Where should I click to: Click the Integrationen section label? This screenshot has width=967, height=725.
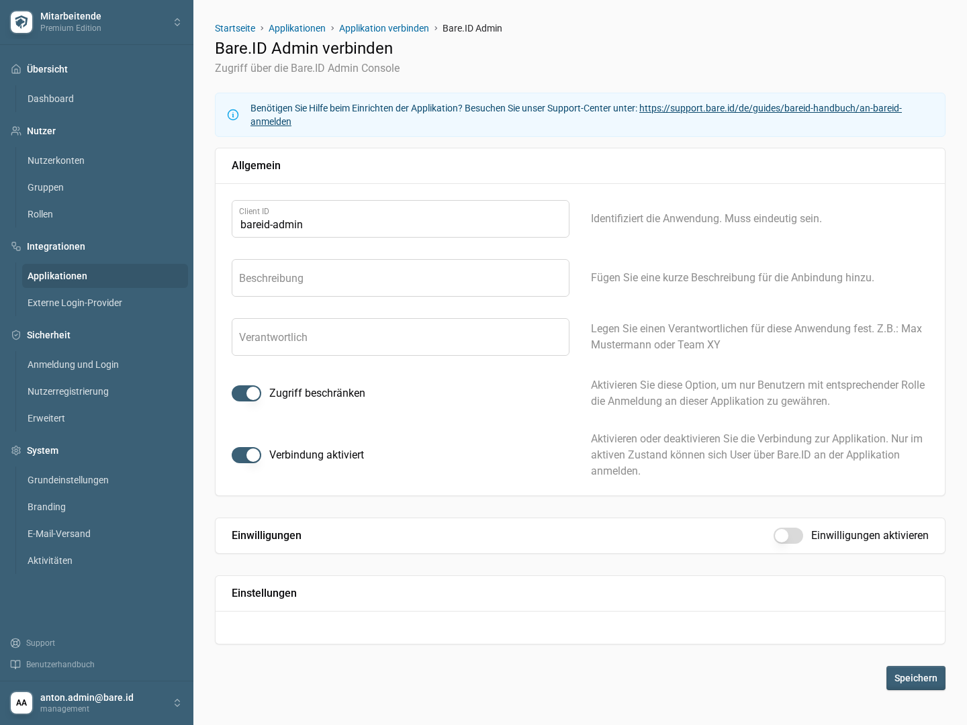coord(56,246)
